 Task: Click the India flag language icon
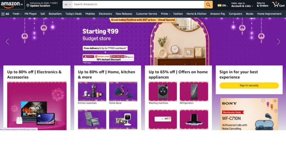pyautogui.click(x=220, y=6)
